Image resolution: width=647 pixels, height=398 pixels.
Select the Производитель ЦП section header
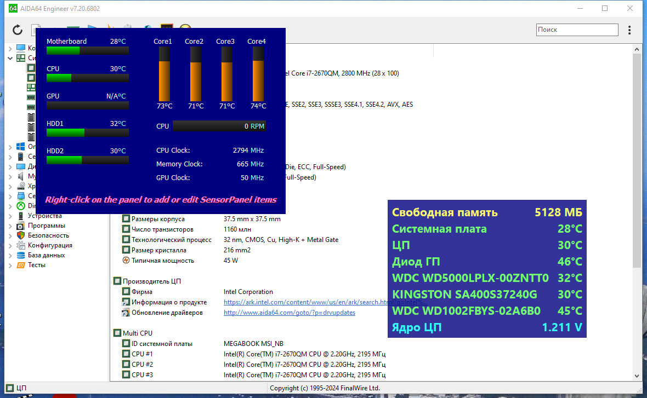[152, 281]
